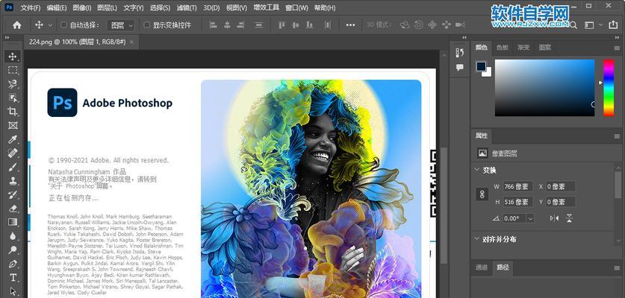The image size is (625, 298).
Task: Click the align vertical centers icon
Action: point(296,25)
